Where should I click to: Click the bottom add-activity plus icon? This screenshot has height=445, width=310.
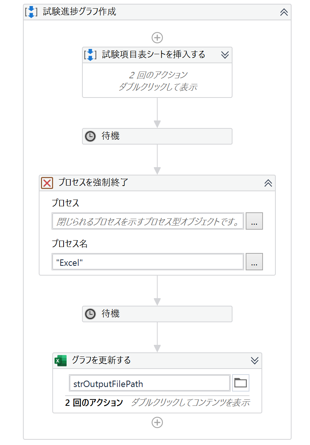(x=157, y=422)
